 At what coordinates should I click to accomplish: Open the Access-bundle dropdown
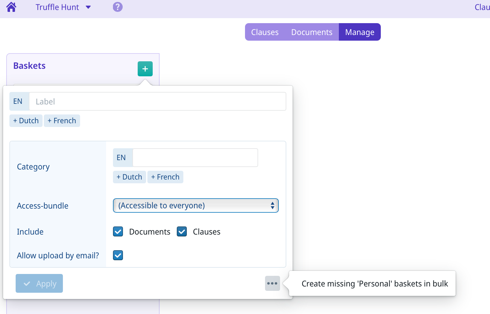pos(196,205)
